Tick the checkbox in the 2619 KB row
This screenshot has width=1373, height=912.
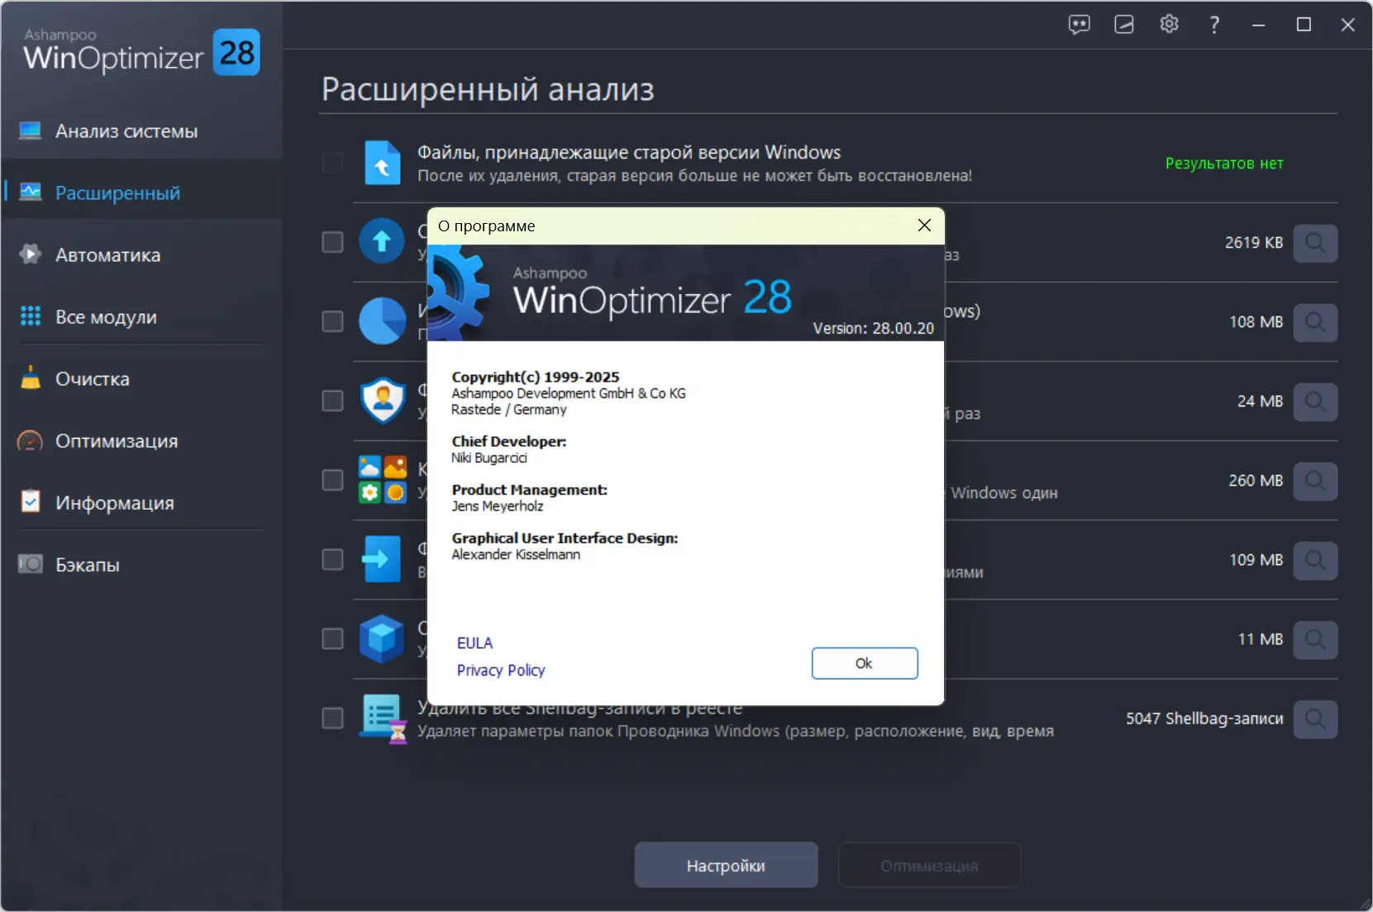click(x=332, y=242)
